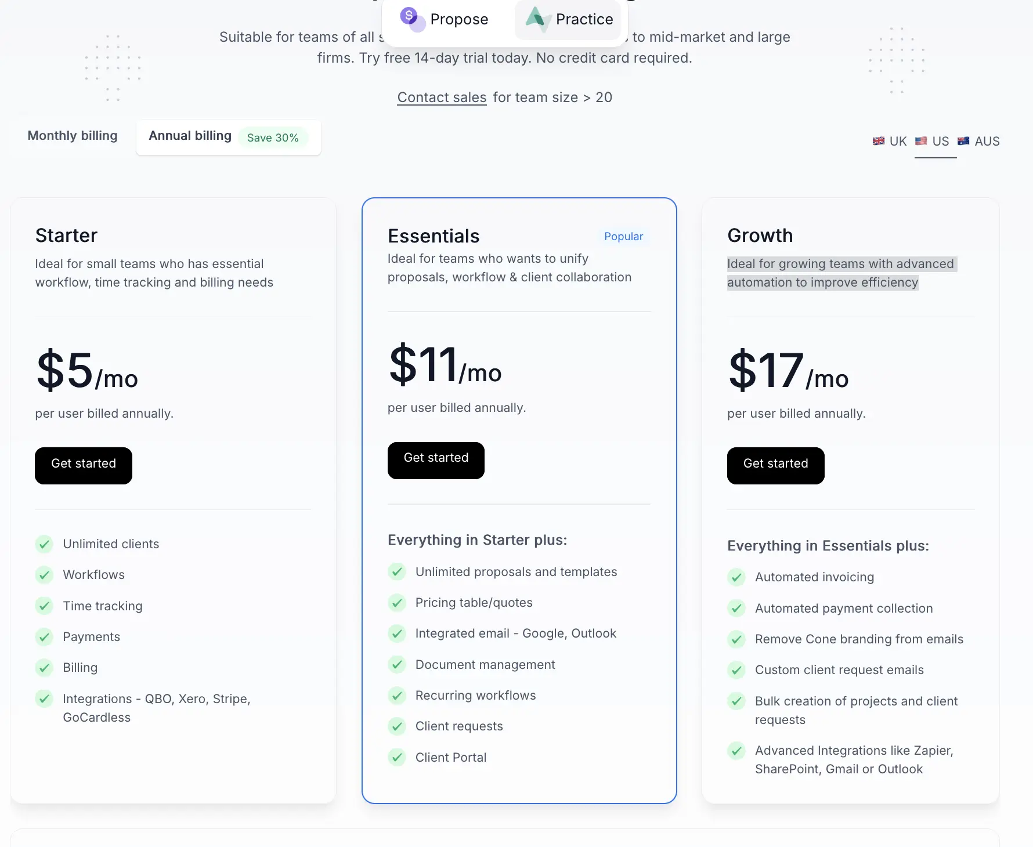Click the green Practice logo icon
Screen dimensions: 1033x847
pyautogui.click(x=537, y=19)
